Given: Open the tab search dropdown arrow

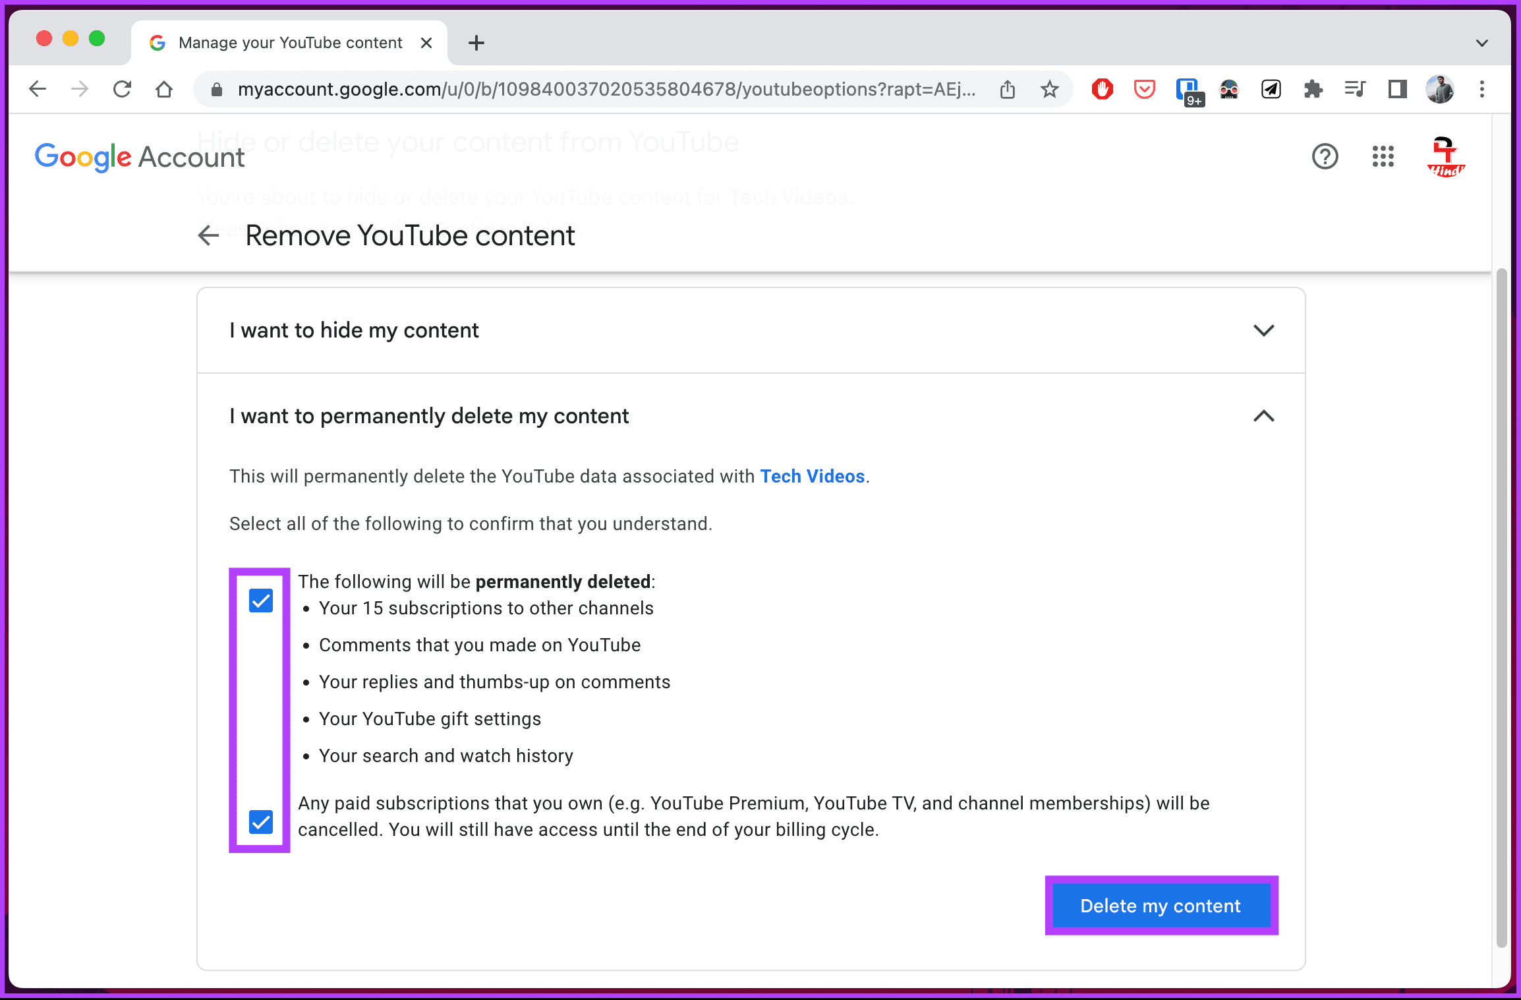Looking at the screenshot, I should 1481,43.
